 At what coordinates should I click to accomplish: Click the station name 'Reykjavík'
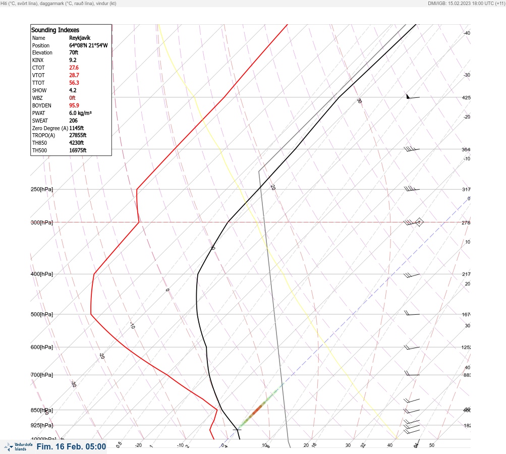(80, 38)
